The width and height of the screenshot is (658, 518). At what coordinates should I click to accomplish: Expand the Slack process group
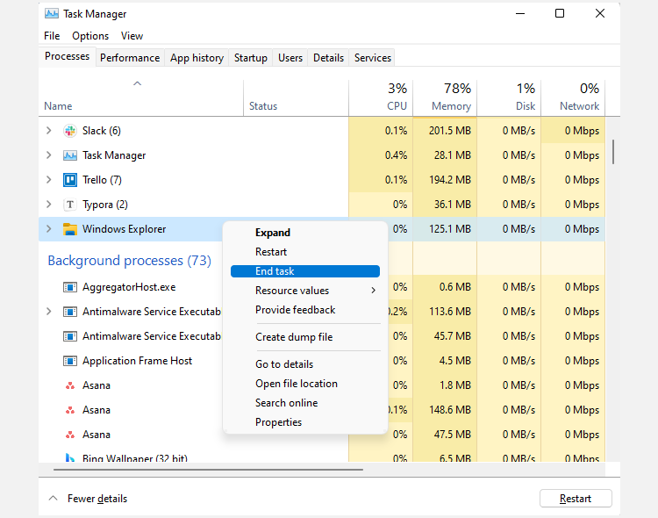click(x=49, y=131)
